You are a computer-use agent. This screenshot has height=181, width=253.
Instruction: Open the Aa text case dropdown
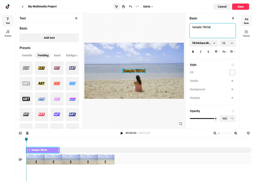[225, 52]
